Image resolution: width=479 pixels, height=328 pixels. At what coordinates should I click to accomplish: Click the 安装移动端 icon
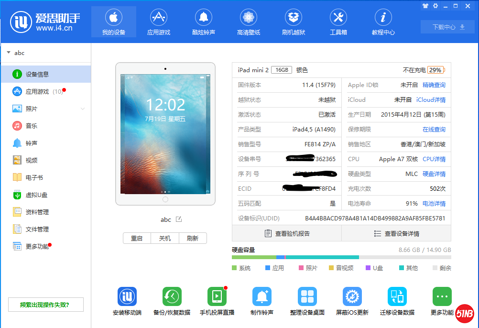(127, 296)
